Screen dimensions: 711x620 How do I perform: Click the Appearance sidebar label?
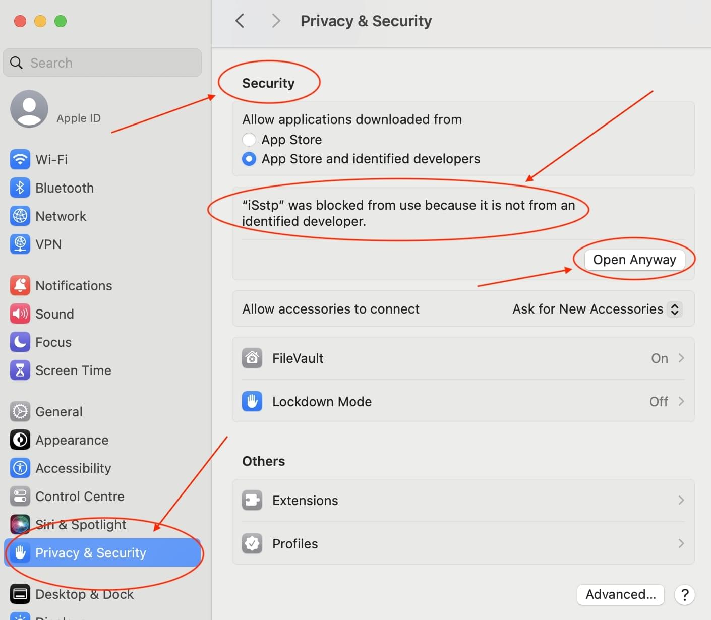(x=72, y=440)
